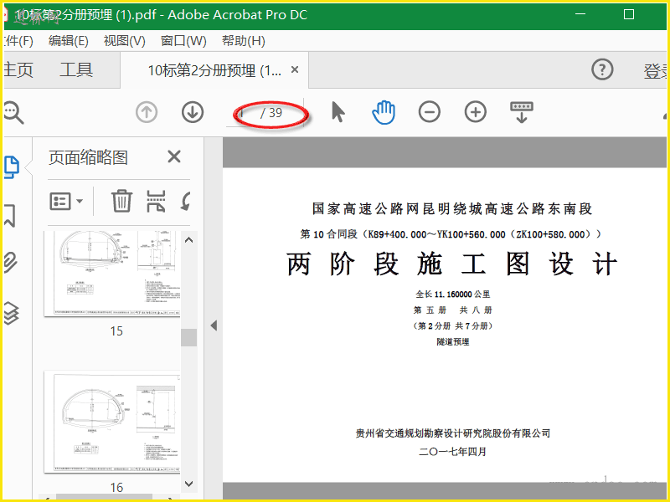Click the date text 二〇一七年四月
This screenshot has width=670, height=502.
[x=453, y=452]
